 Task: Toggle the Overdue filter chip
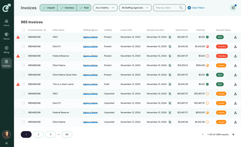pyautogui.click(x=67, y=8)
